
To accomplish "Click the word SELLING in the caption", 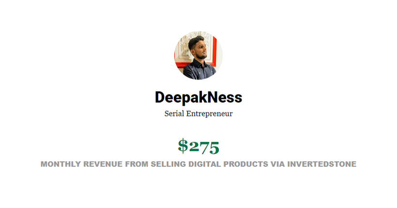I will [168, 164].
